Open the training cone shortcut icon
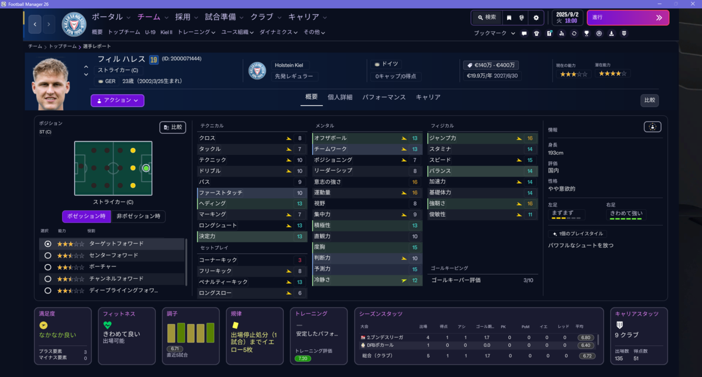 click(611, 33)
